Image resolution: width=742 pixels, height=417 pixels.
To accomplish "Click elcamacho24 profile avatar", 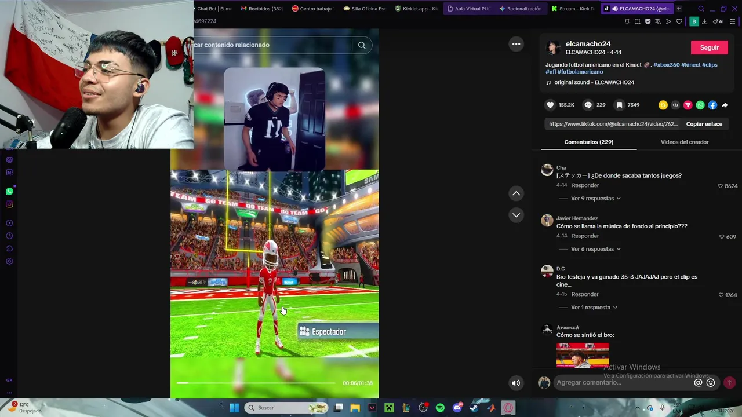I will (553, 47).
